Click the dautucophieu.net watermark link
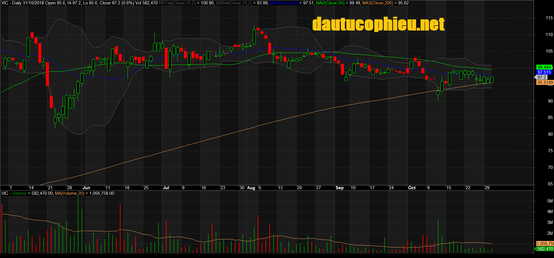Viewport: 554px width, 258px height. (378, 24)
